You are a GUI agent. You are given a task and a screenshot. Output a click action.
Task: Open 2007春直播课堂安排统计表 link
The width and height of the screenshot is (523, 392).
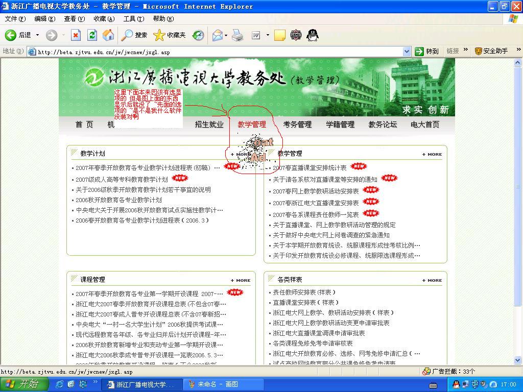310,168
